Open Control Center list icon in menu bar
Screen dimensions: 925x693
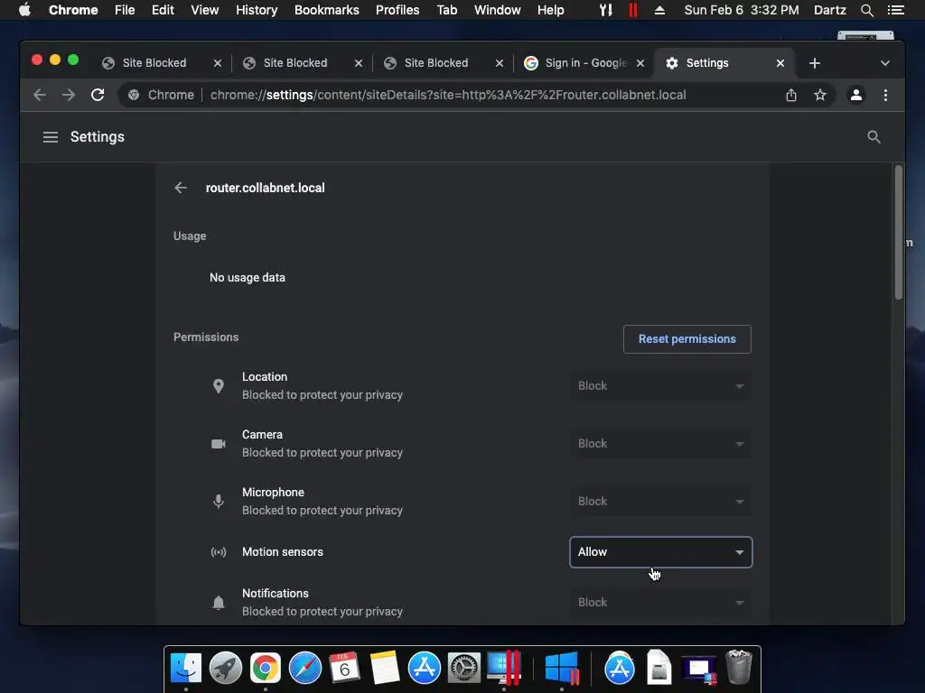pyautogui.click(x=895, y=10)
